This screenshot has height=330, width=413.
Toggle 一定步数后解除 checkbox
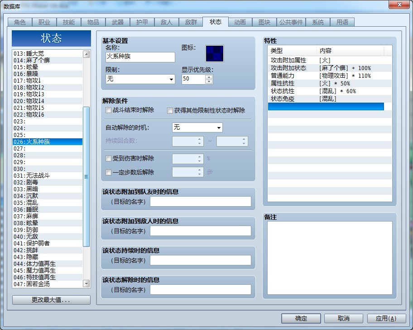108,173
